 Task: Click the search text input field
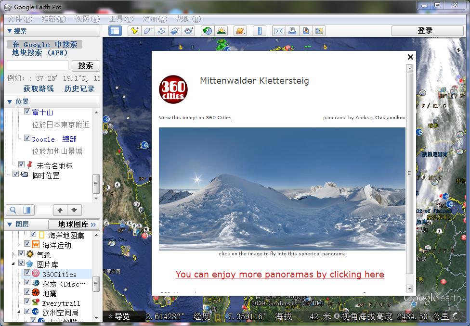pos(38,65)
